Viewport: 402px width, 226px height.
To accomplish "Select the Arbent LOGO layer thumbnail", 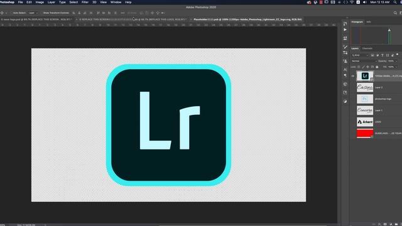I will 365,122.
